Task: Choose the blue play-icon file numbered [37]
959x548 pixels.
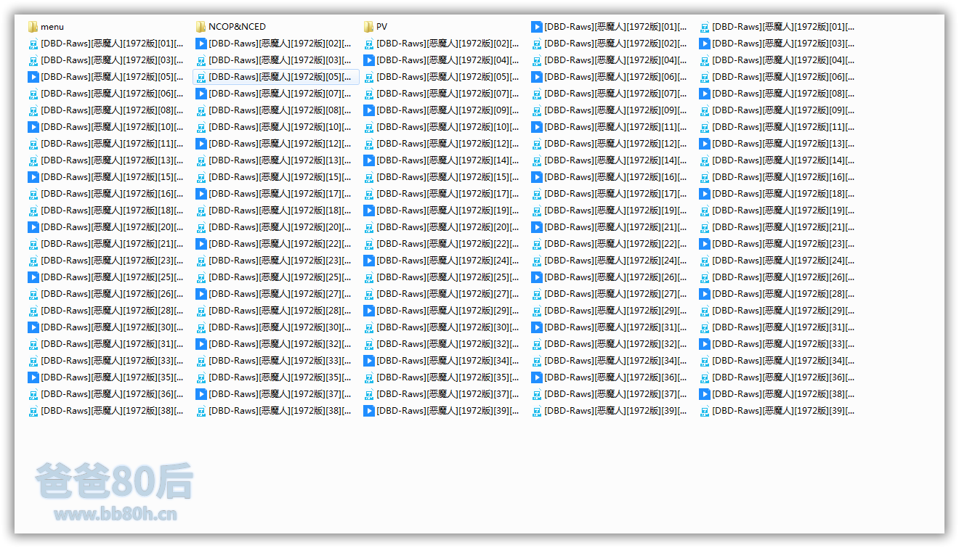Action: pyautogui.click(x=274, y=394)
